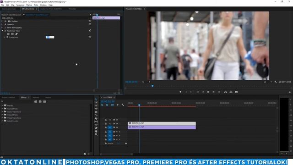Toggle V3 track output eye icon

coord(117,120)
